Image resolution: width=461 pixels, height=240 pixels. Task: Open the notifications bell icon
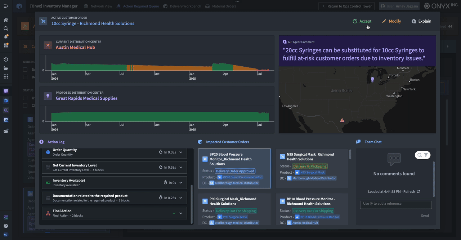[x=6, y=37]
